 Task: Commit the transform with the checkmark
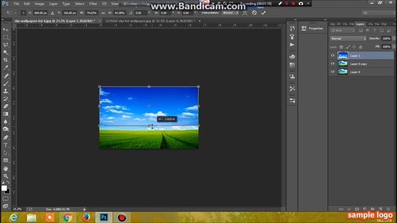coord(263,12)
